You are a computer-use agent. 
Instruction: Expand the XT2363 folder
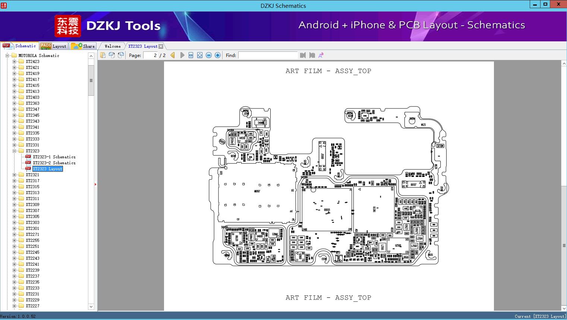[x=14, y=103]
